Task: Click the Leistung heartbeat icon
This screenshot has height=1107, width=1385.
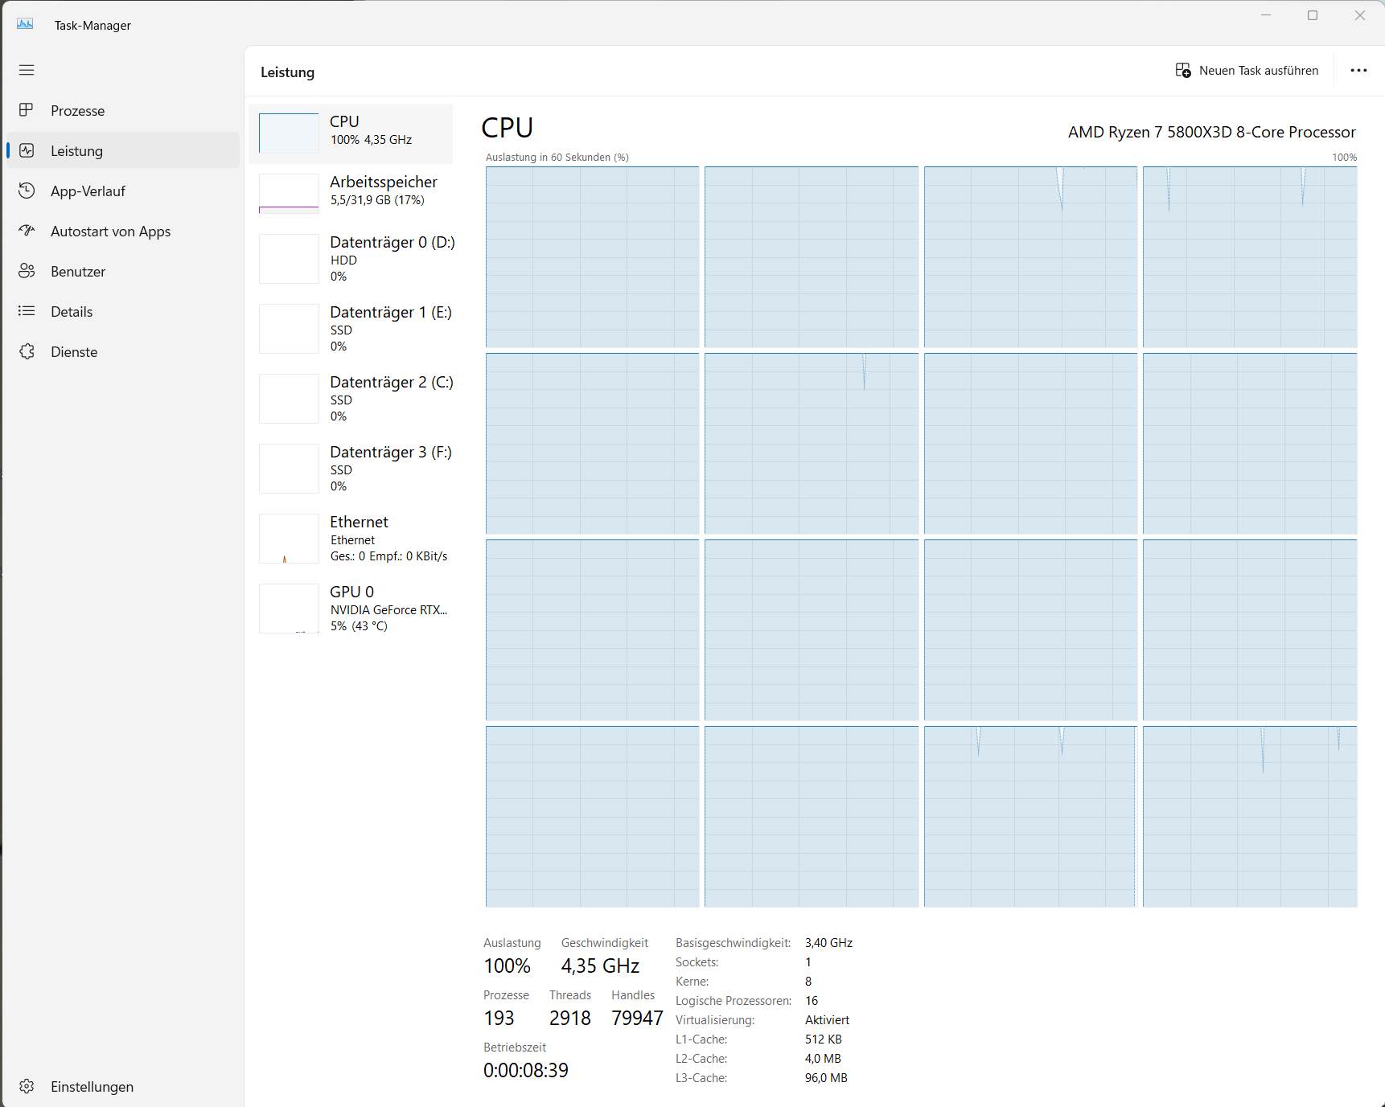Action: [x=27, y=150]
